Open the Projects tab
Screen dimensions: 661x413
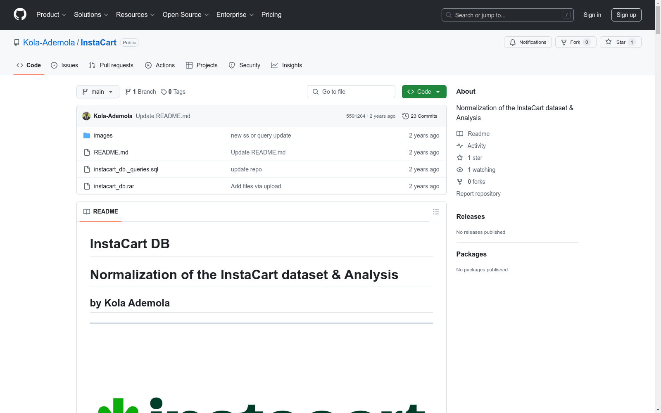[202, 65]
